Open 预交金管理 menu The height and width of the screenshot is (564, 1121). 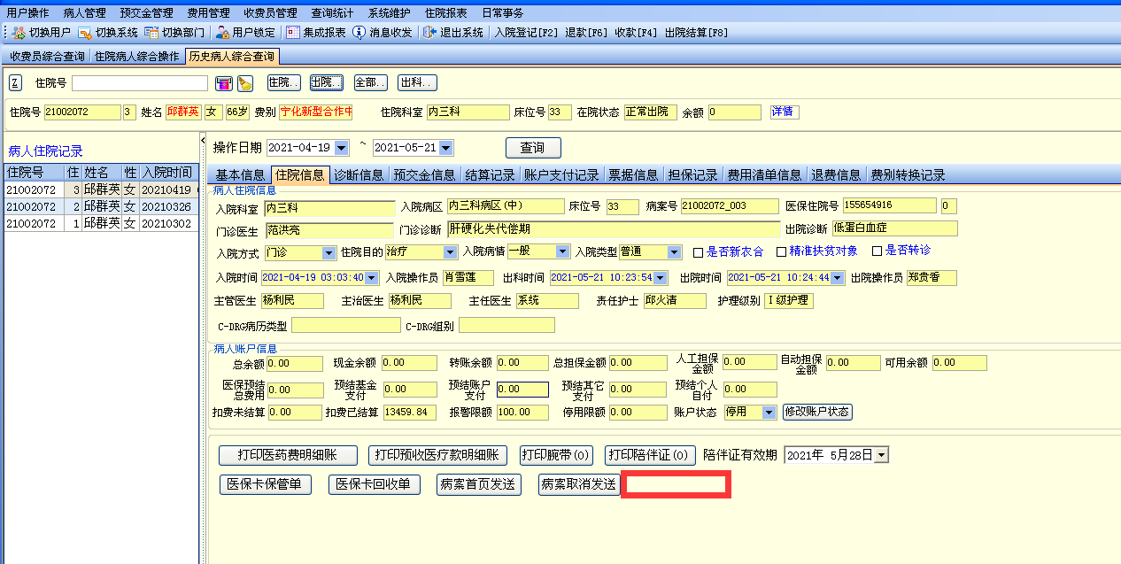tap(146, 12)
